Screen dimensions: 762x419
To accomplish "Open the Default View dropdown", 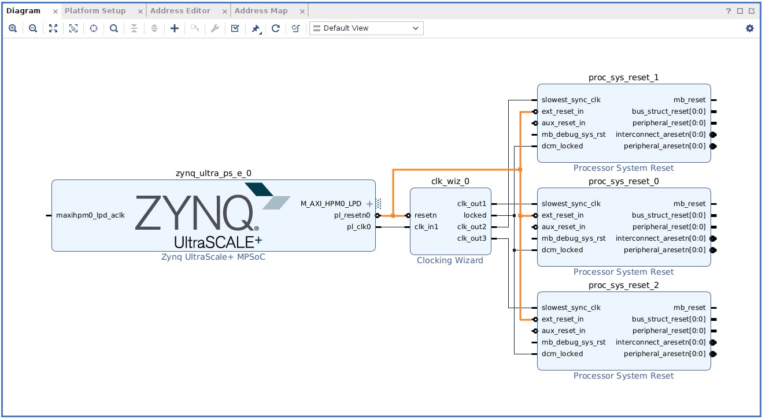I will pos(367,28).
